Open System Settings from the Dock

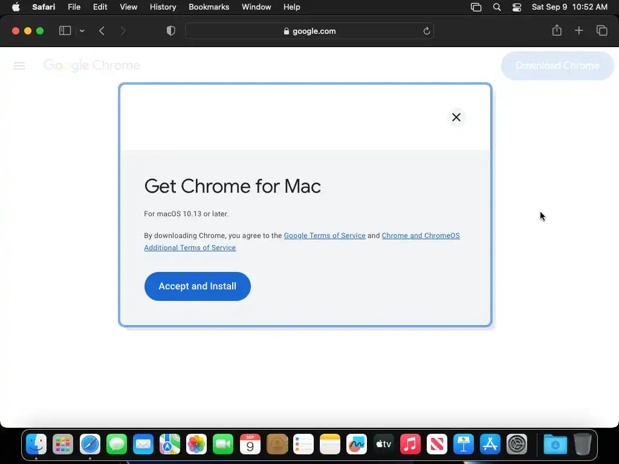point(517,444)
